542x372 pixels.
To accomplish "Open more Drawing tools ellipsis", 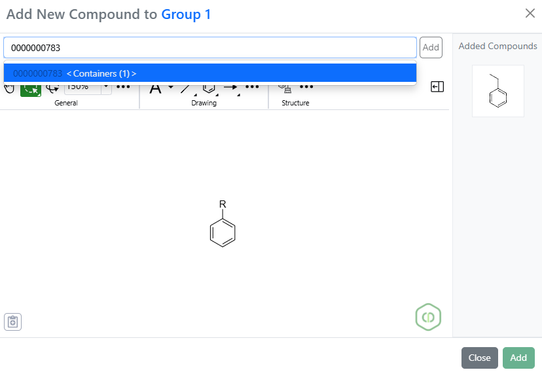I will pyautogui.click(x=253, y=87).
